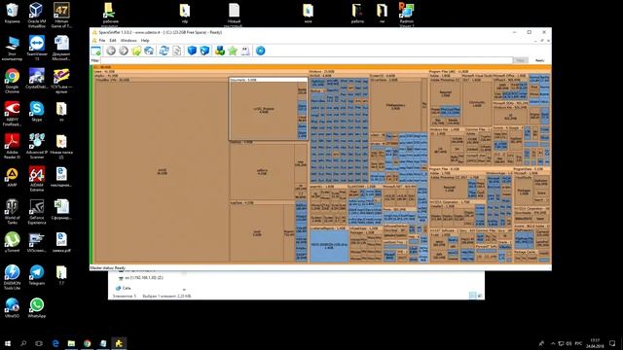Image resolution: width=623 pixels, height=350 pixels.
Task: Open Oracle VM VirtualBox desktop shortcut
Action: click(37, 15)
